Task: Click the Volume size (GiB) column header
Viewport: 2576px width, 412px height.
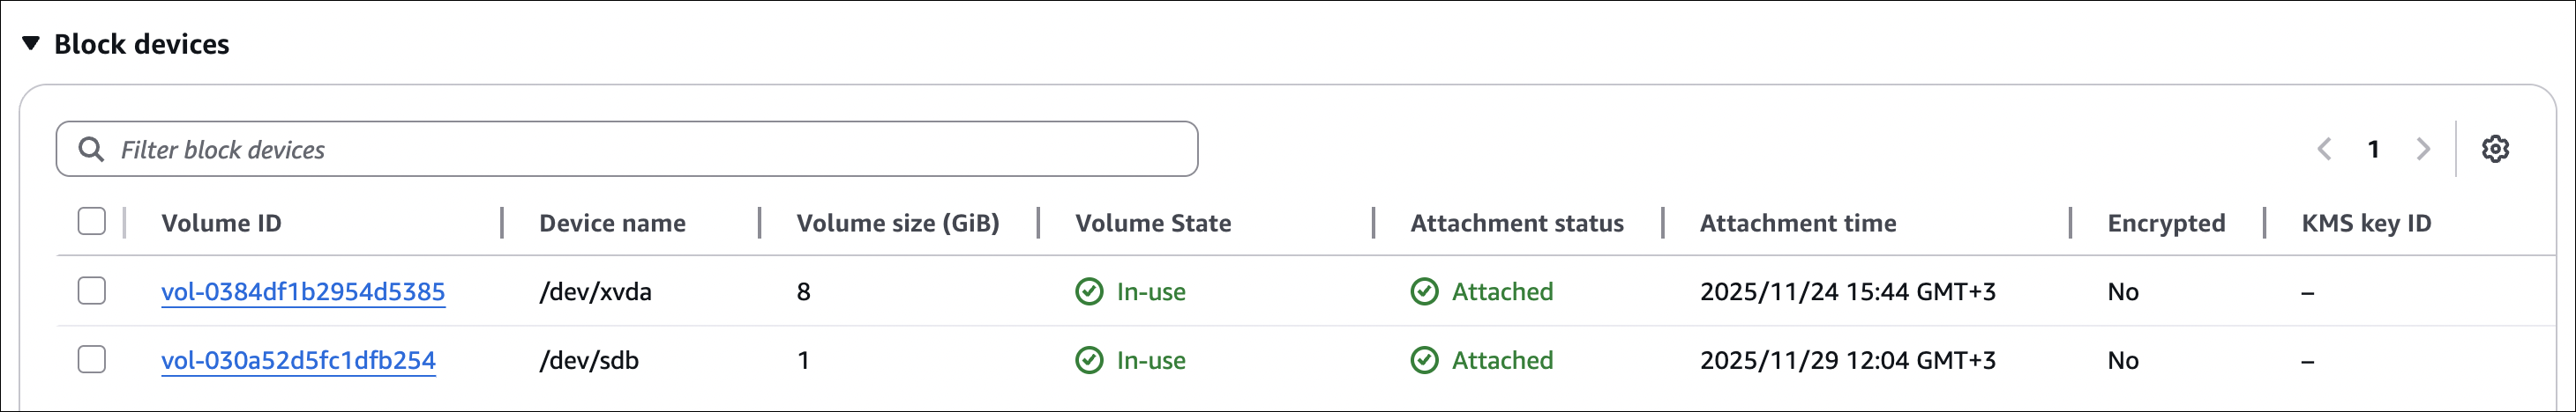Action: click(897, 224)
